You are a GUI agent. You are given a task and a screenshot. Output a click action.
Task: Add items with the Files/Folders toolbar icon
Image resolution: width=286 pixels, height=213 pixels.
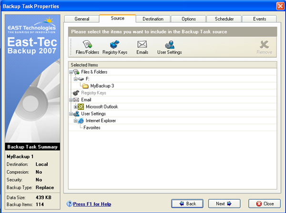[87, 44]
